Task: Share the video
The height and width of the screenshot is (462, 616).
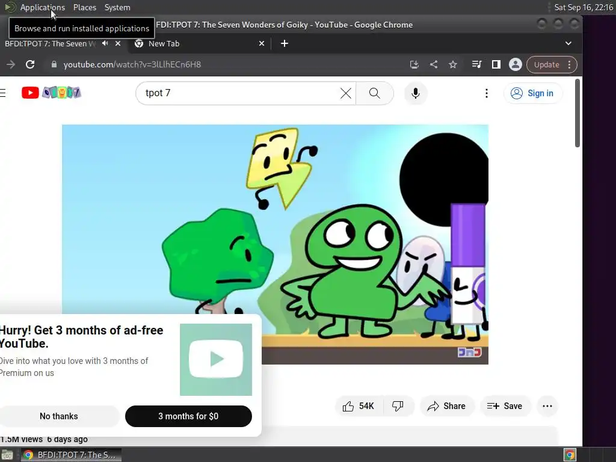Action: (447, 406)
